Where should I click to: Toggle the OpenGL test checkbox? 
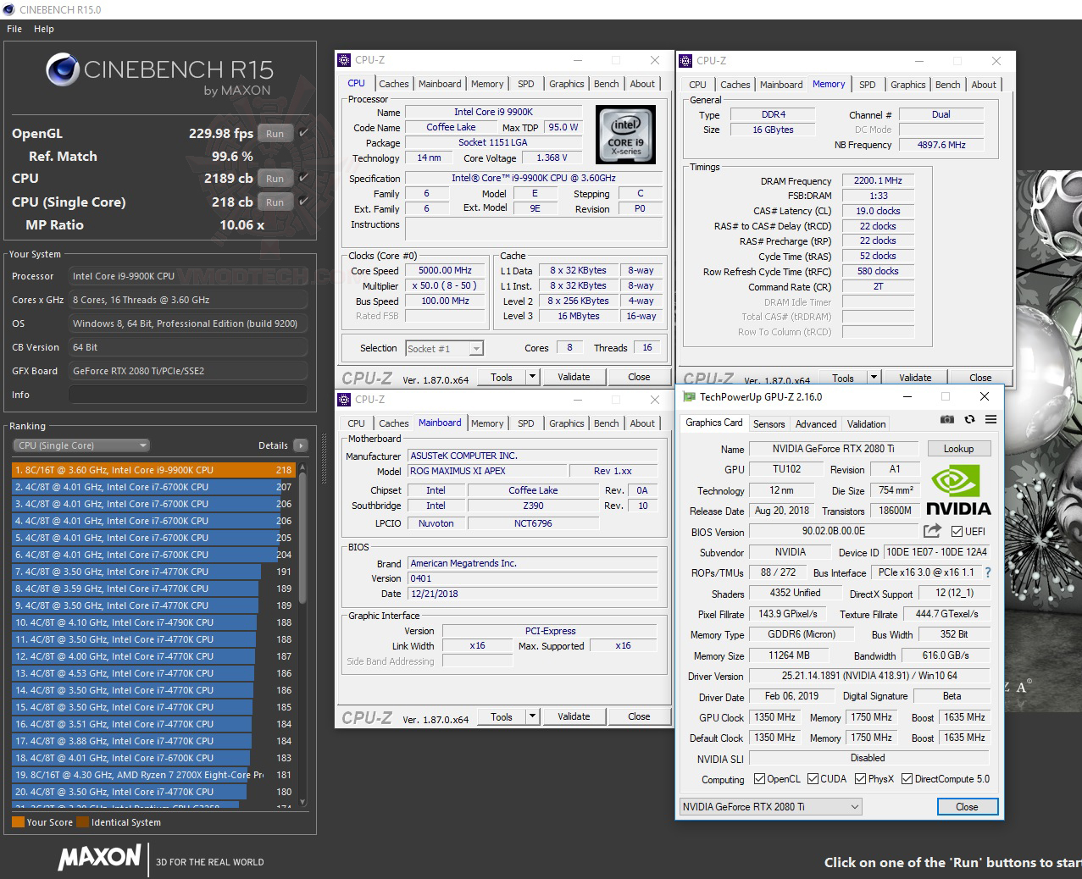click(x=303, y=133)
